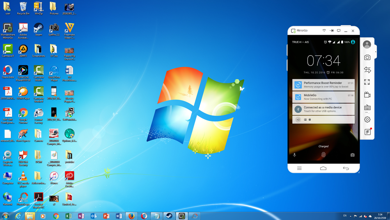Select Wondershare MirrorGo desktop shortcut
Image resolution: width=390 pixels, height=220 pixels.
pyautogui.click(x=8, y=31)
